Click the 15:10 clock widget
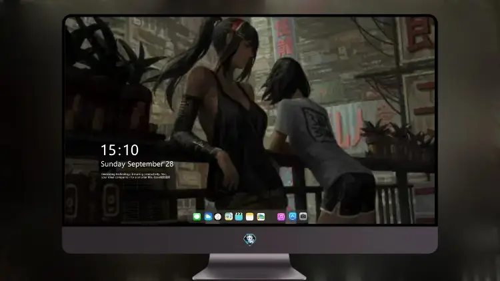 pyautogui.click(x=119, y=150)
